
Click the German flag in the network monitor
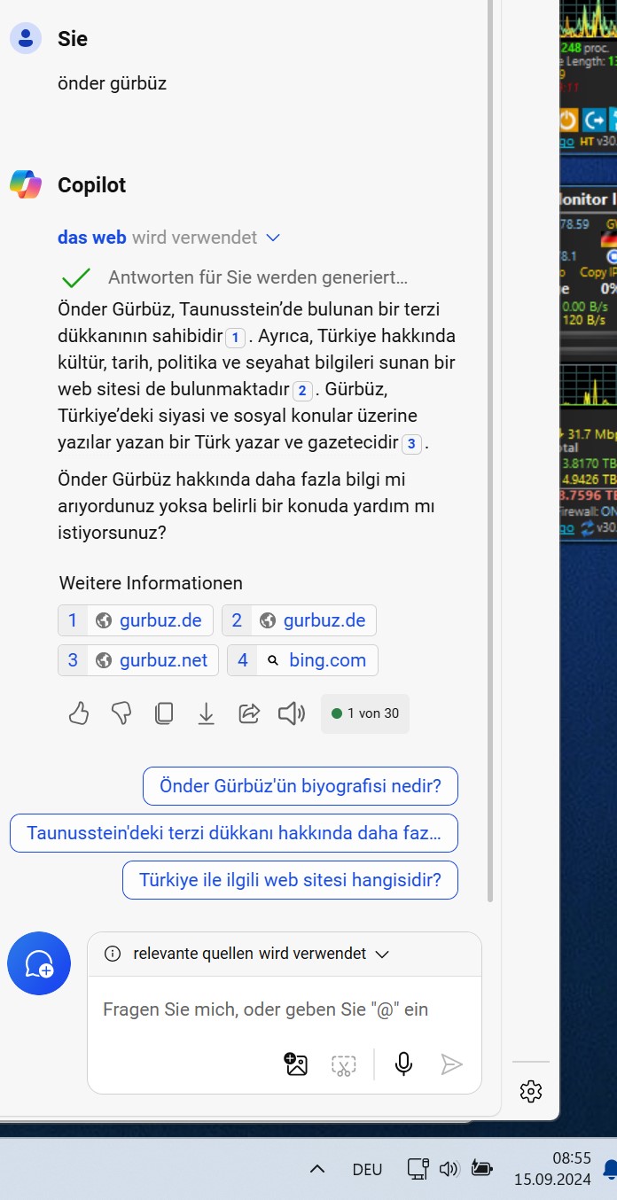click(609, 238)
